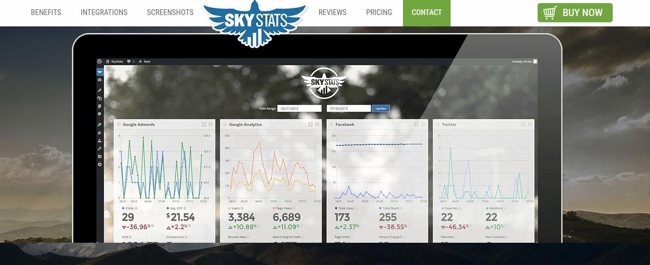Click the Total Reach value 255
This screenshot has width=650, height=265.
click(388, 217)
